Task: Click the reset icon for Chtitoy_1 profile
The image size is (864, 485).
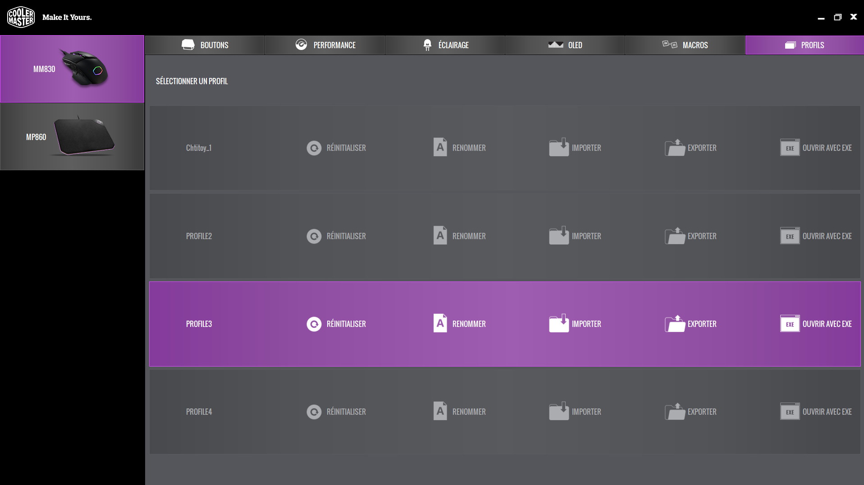Action: tap(314, 148)
